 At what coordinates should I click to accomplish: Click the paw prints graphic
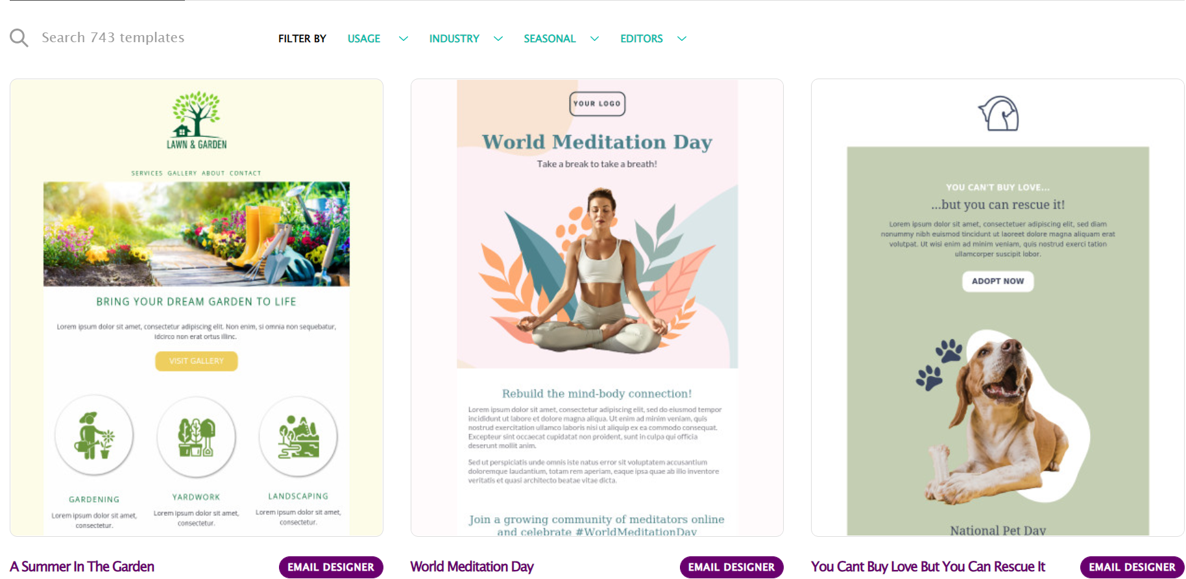939,364
